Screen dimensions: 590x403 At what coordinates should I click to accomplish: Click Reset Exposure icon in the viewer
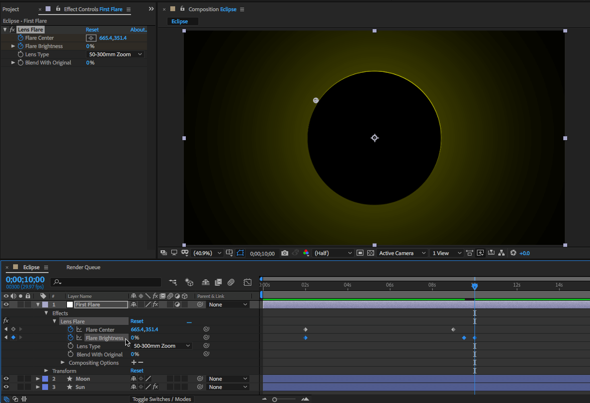[x=513, y=253]
